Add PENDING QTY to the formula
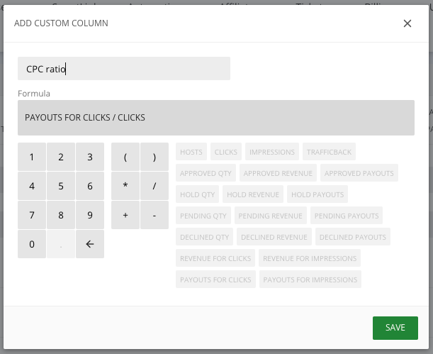 [x=203, y=216]
